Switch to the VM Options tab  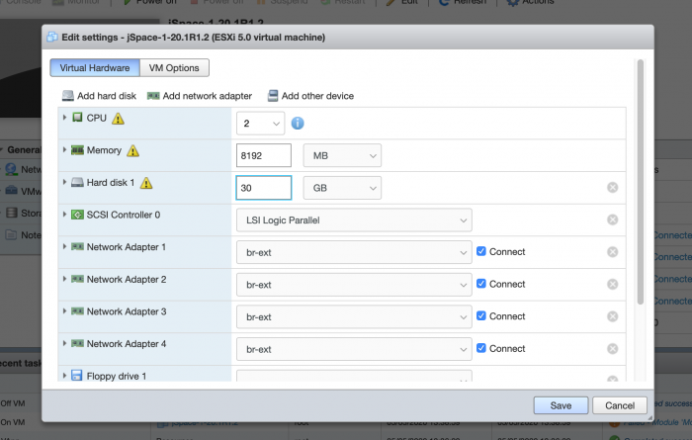click(x=174, y=68)
